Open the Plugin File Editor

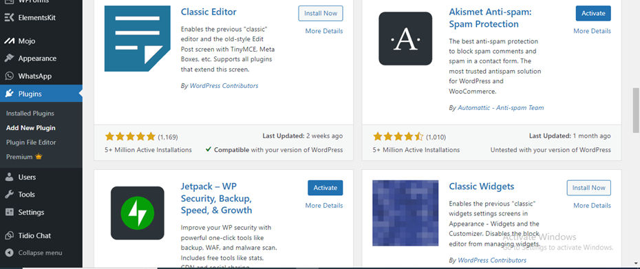[31, 142]
